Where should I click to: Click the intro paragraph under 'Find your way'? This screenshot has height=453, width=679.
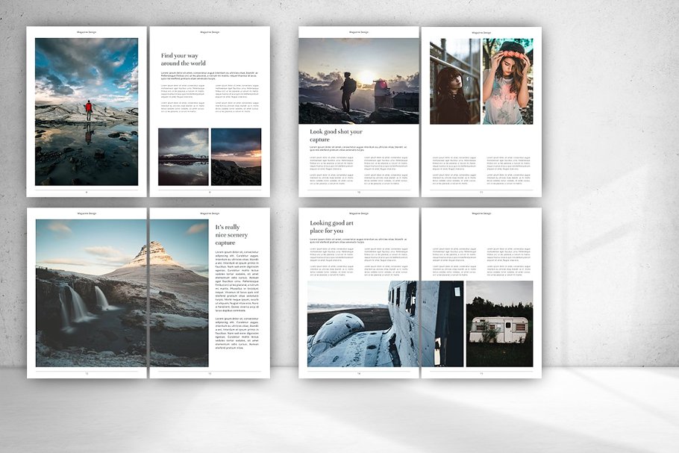(210, 75)
